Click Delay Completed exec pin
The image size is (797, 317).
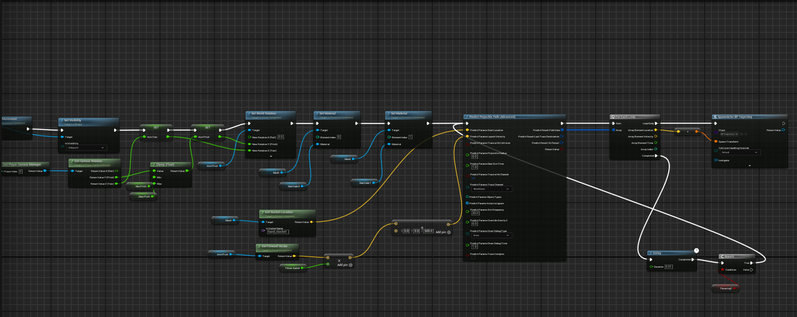coord(693,260)
